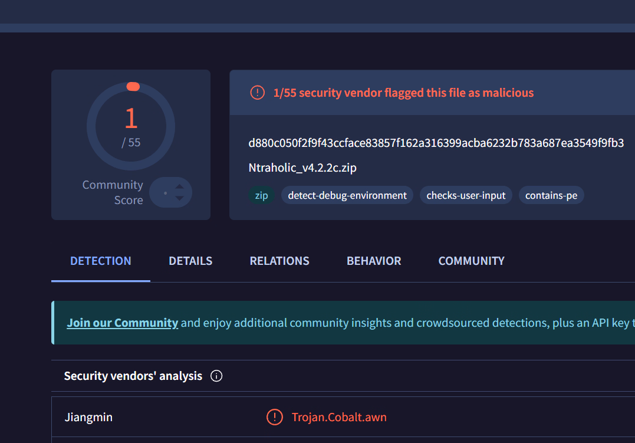The width and height of the screenshot is (635, 443).
Task: Click the info icon next to Security vendors' analysis
Action: click(216, 376)
